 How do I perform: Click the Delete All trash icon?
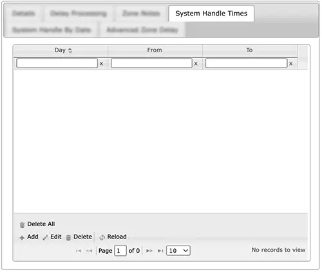[x=22, y=225]
